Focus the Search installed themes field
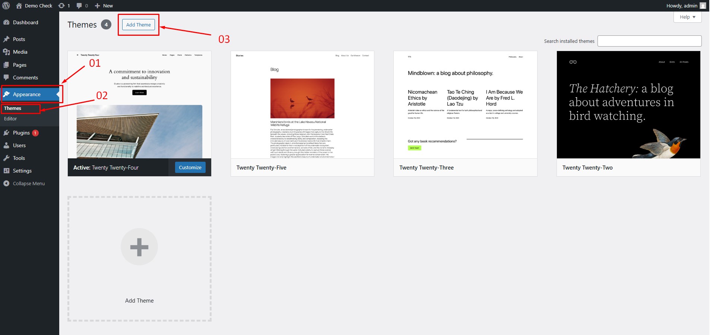Image resolution: width=710 pixels, height=335 pixels. 649,41
